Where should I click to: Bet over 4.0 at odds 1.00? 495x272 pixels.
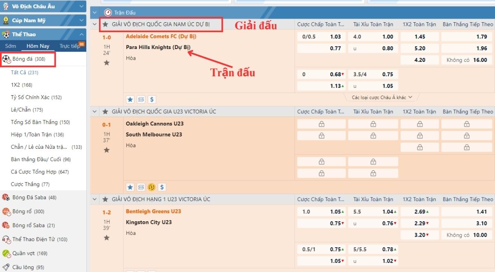(x=373, y=37)
